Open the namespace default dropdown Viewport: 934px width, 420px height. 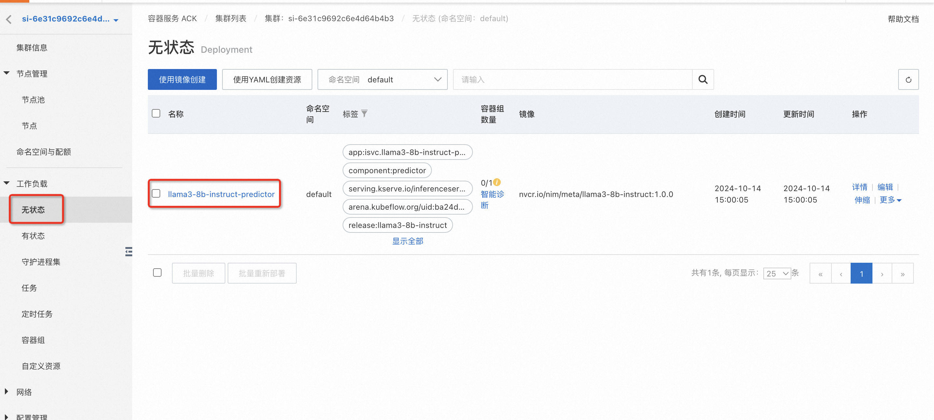coord(382,79)
